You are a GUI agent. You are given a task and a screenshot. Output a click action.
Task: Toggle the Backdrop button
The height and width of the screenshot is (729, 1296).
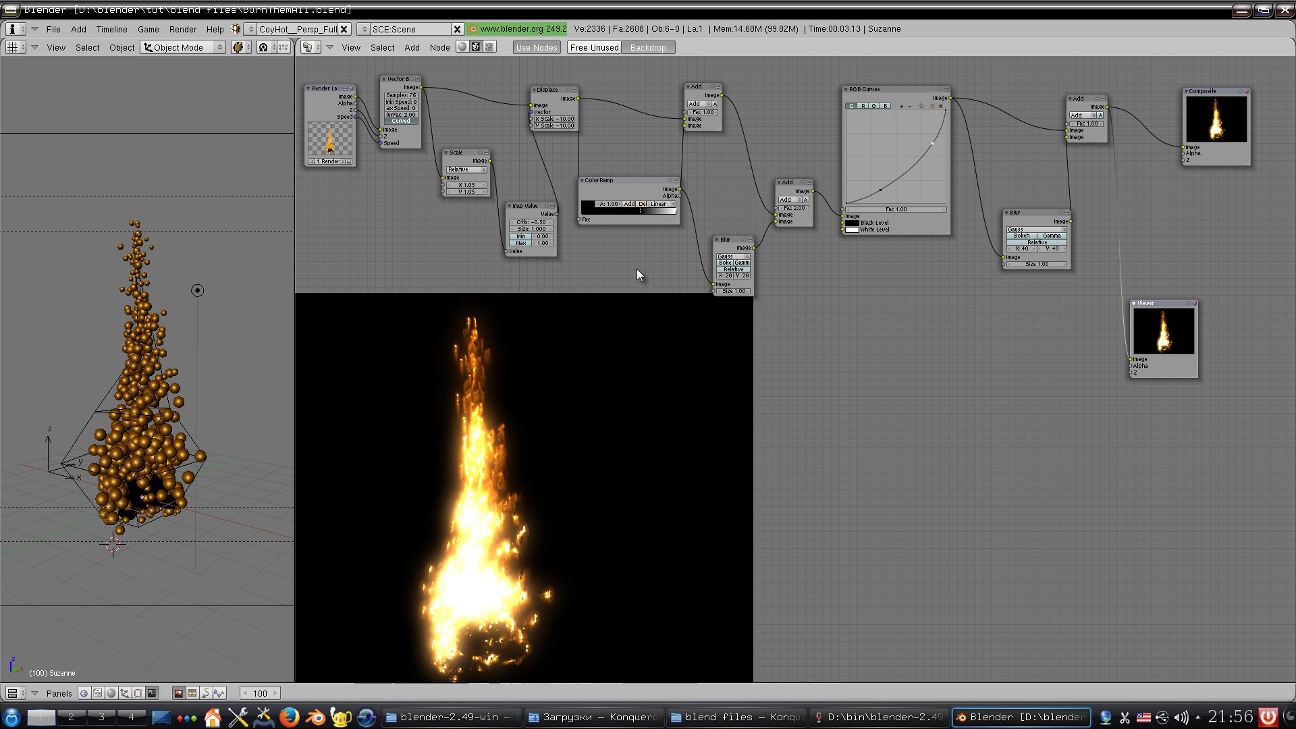[x=647, y=47]
